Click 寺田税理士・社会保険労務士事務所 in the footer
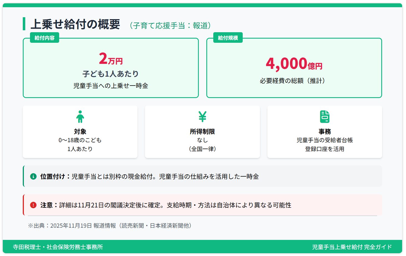The width and height of the screenshot is (406, 256). pyautogui.click(x=58, y=247)
